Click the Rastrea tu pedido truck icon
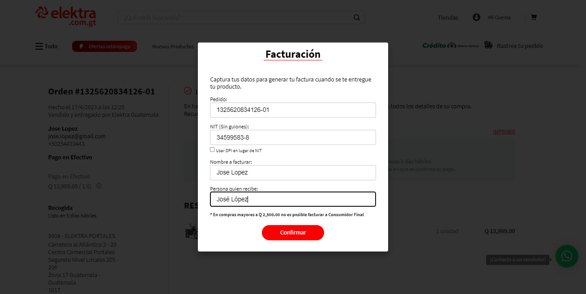The height and width of the screenshot is (294, 586). pyautogui.click(x=488, y=45)
